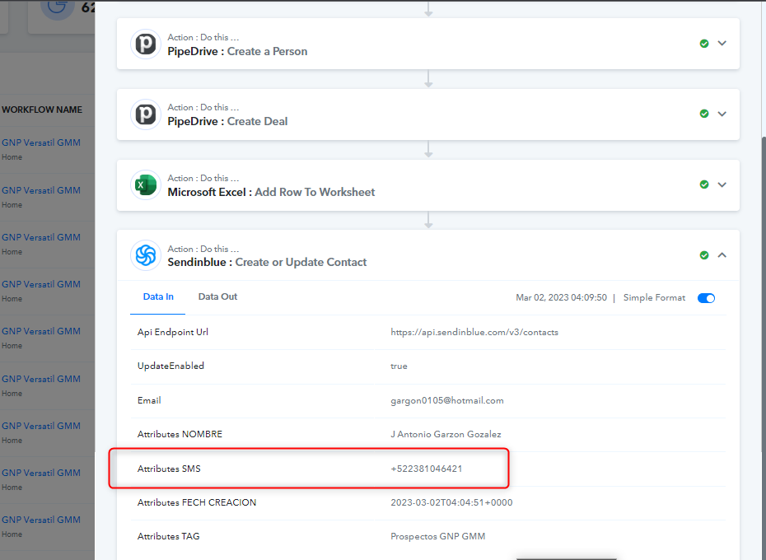Viewport: 766px width, 560px height.
Task: Open the last GNP Versatil GMM workflow link
Action: (x=41, y=520)
